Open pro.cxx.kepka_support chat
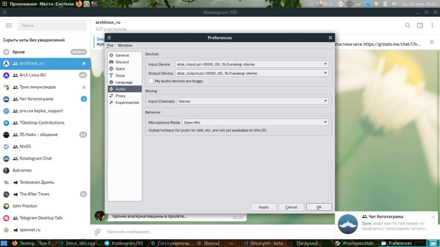 click(x=45, y=111)
